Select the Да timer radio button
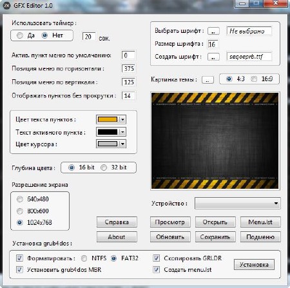 click(x=20, y=35)
